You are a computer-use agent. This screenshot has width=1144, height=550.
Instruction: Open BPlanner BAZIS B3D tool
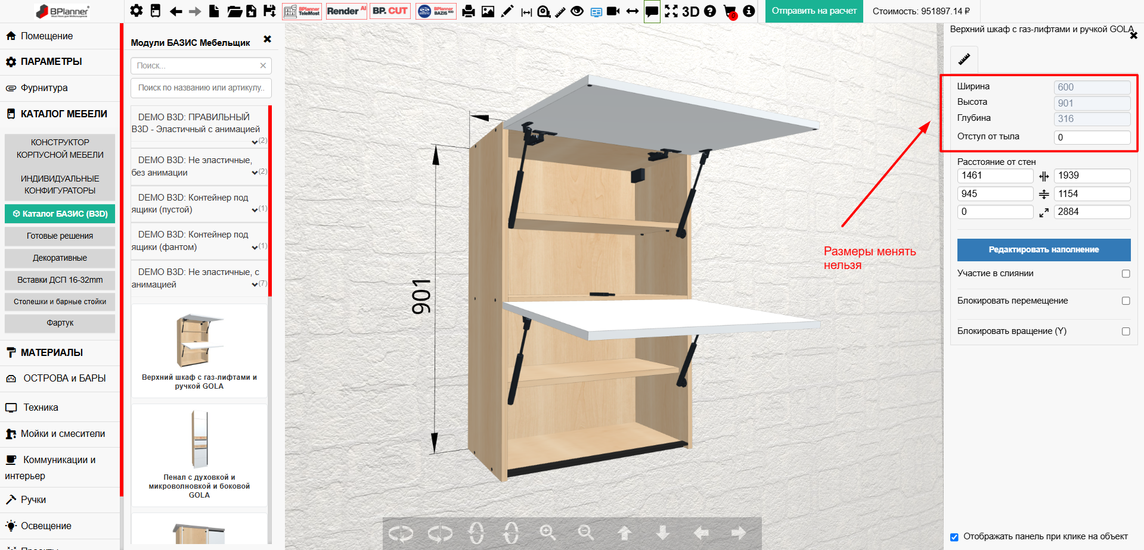(x=436, y=11)
